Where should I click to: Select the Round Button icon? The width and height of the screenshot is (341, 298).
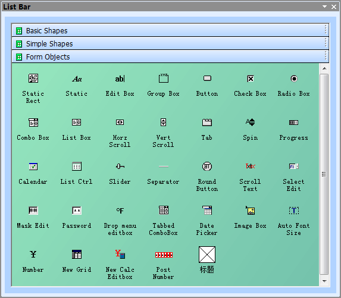[x=207, y=167]
